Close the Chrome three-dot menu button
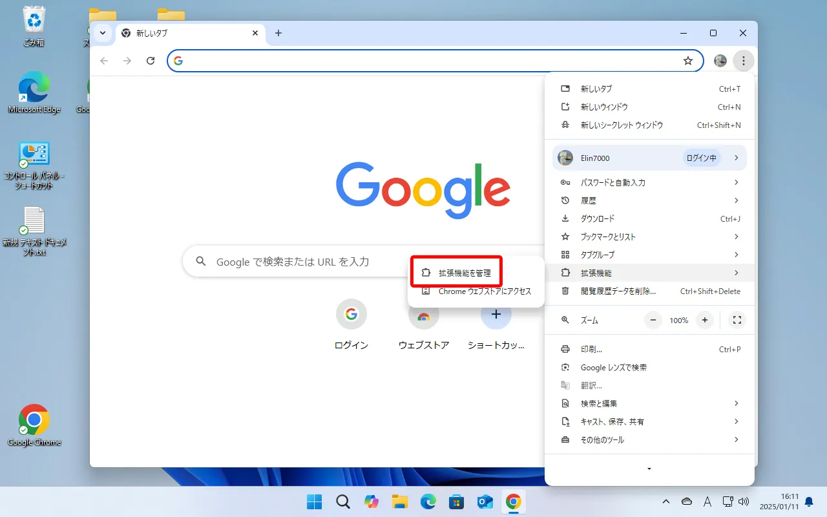Image resolution: width=827 pixels, height=517 pixels. click(x=744, y=61)
